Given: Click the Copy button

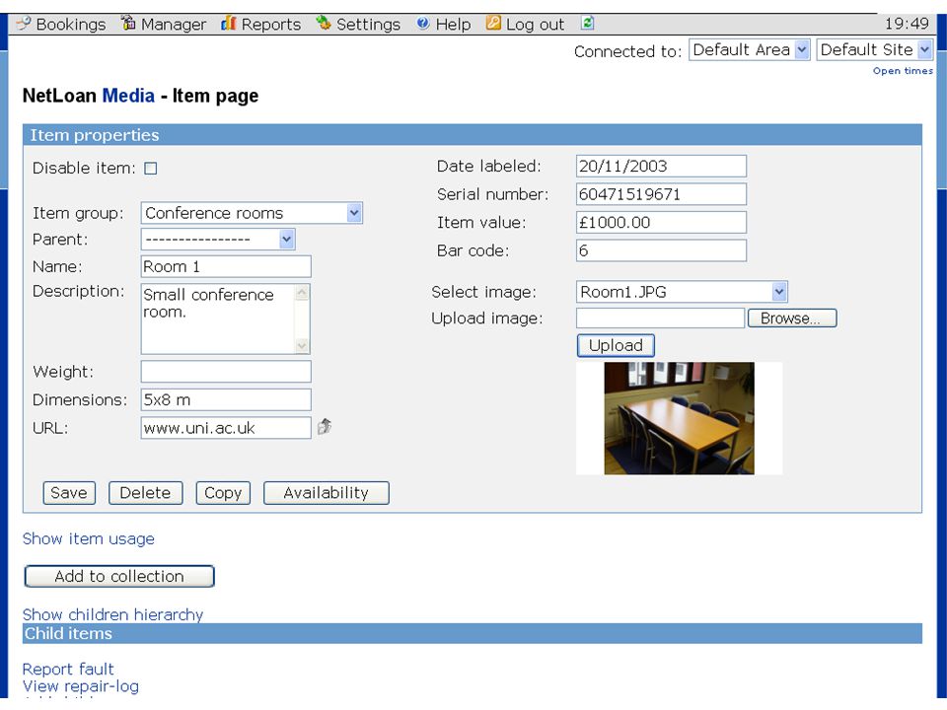Looking at the screenshot, I should (223, 493).
